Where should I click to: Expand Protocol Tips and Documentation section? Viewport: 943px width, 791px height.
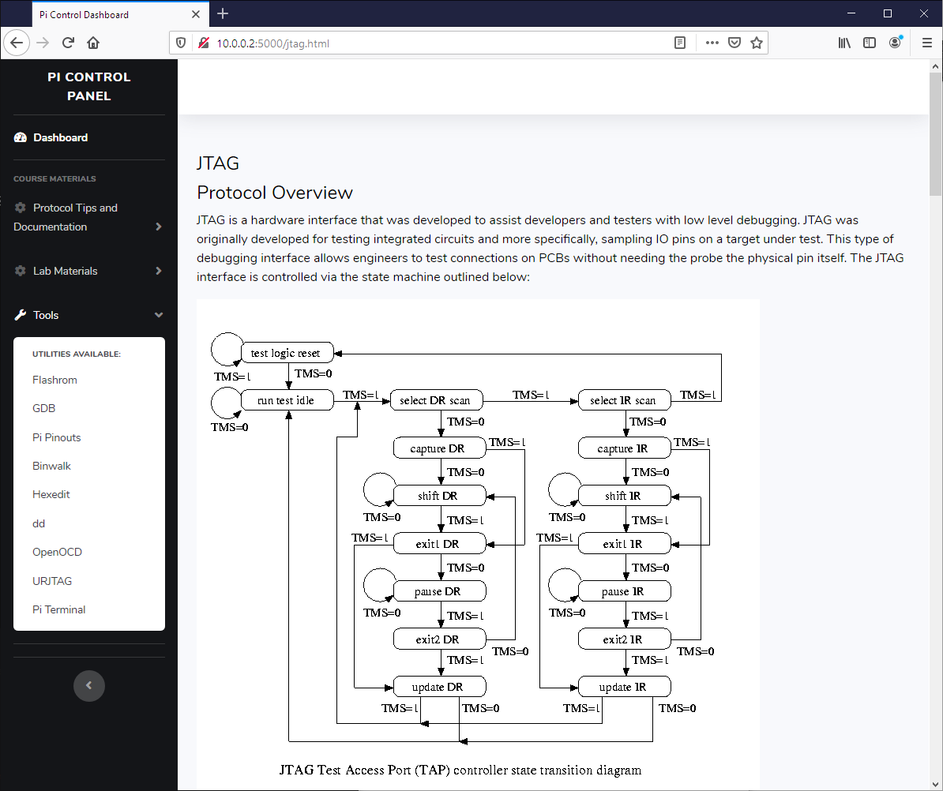(x=88, y=217)
